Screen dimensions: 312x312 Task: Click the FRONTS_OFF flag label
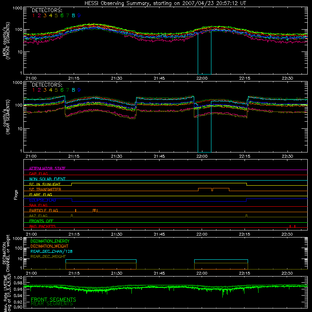point(41,221)
